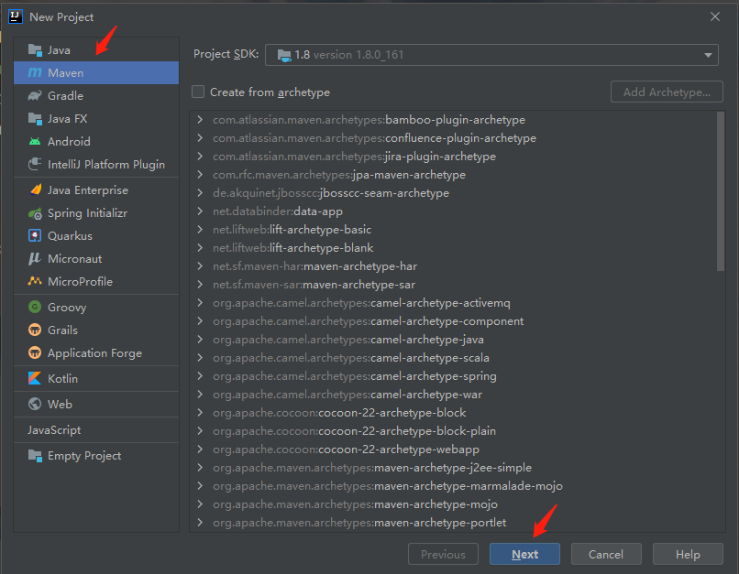Expand camel-archetype-spring tree node
The height and width of the screenshot is (574, 739).
[200, 376]
